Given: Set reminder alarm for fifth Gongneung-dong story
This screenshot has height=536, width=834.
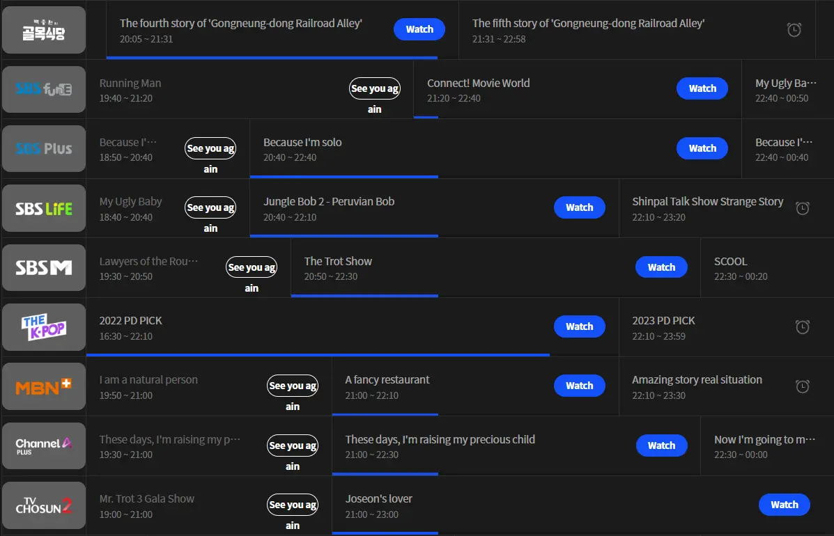Looking at the screenshot, I should pyautogui.click(x=794, y=30).
